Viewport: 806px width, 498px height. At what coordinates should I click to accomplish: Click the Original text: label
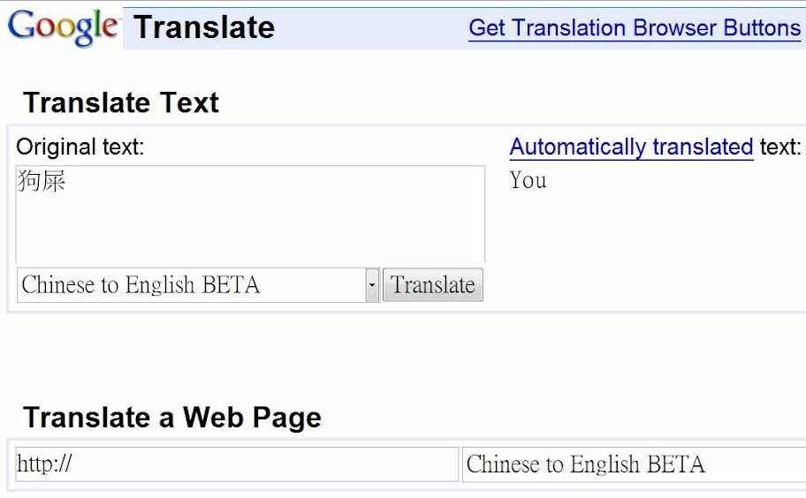80,147
